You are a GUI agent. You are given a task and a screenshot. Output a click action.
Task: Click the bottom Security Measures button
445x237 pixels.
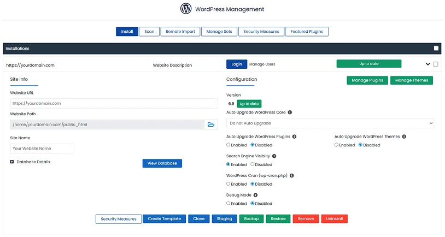pos(118,219)
